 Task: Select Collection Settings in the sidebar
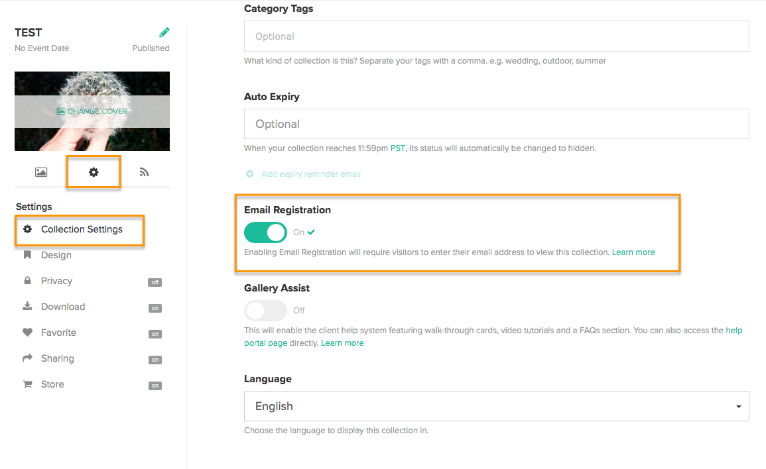click(x=82, y=229)
